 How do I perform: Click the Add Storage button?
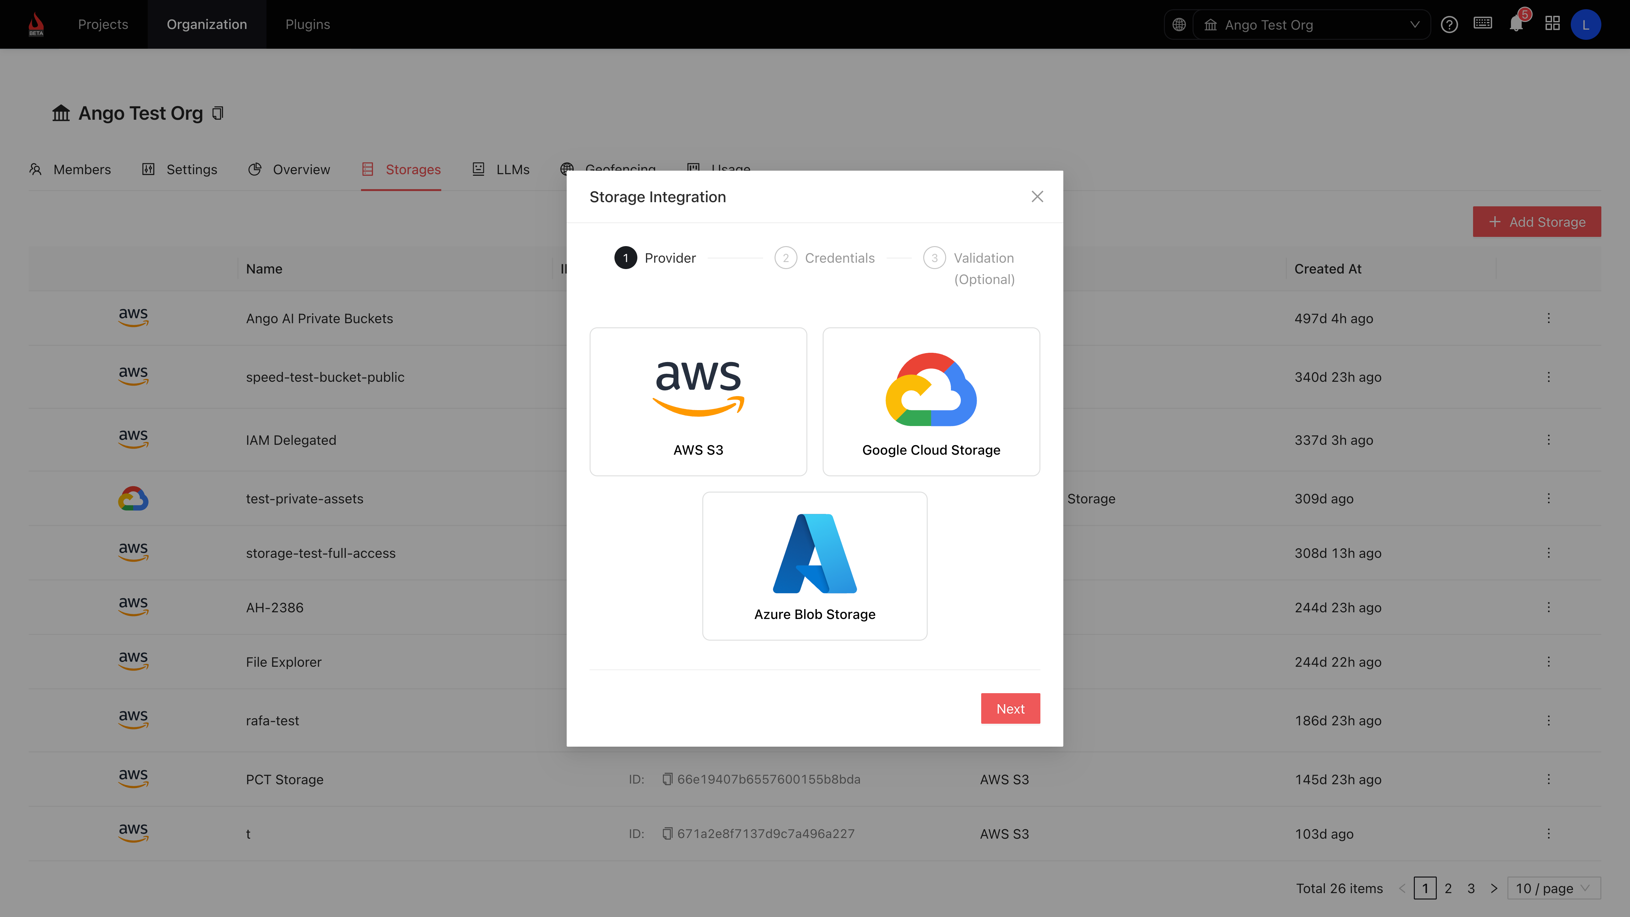[1536, 222]
